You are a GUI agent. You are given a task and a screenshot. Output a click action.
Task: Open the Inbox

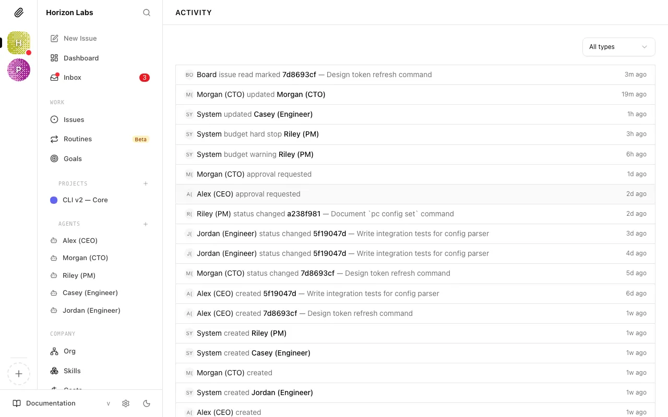100,78
